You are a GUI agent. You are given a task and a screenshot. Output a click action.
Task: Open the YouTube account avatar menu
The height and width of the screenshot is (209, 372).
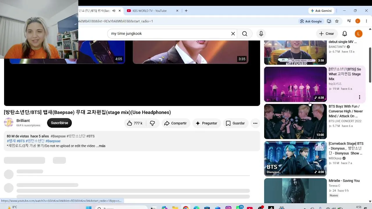(358, 34)
